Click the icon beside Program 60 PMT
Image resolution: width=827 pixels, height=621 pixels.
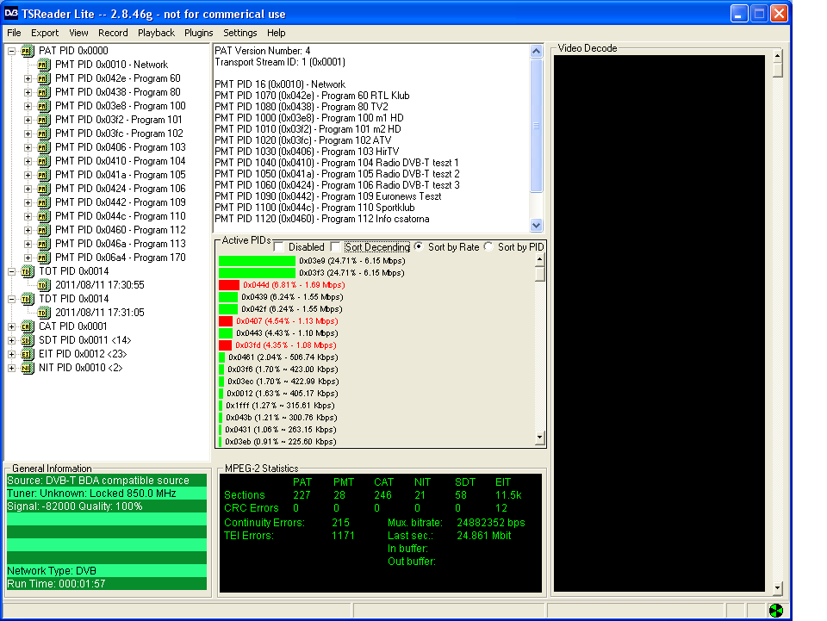pos(44,78)
